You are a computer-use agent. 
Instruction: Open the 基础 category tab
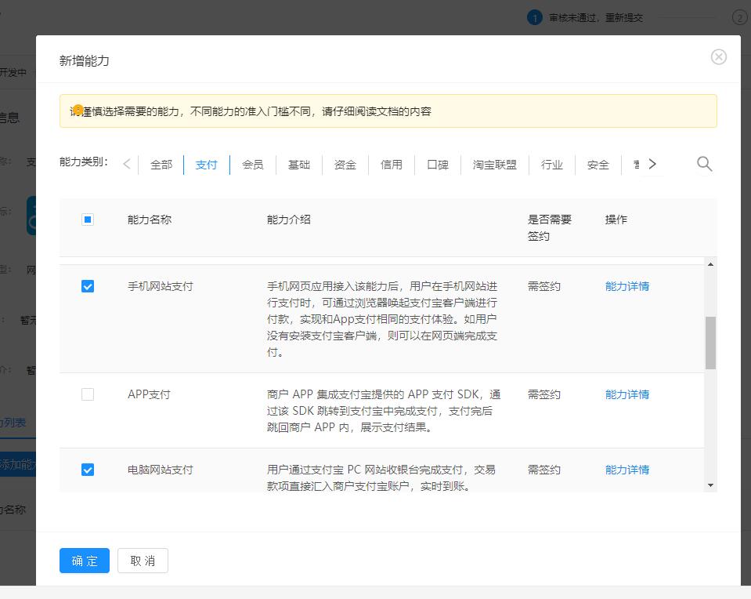299,165
